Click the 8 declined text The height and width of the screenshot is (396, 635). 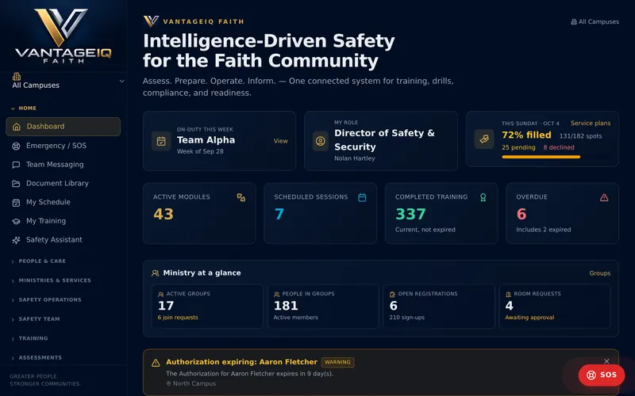(559, 147)
